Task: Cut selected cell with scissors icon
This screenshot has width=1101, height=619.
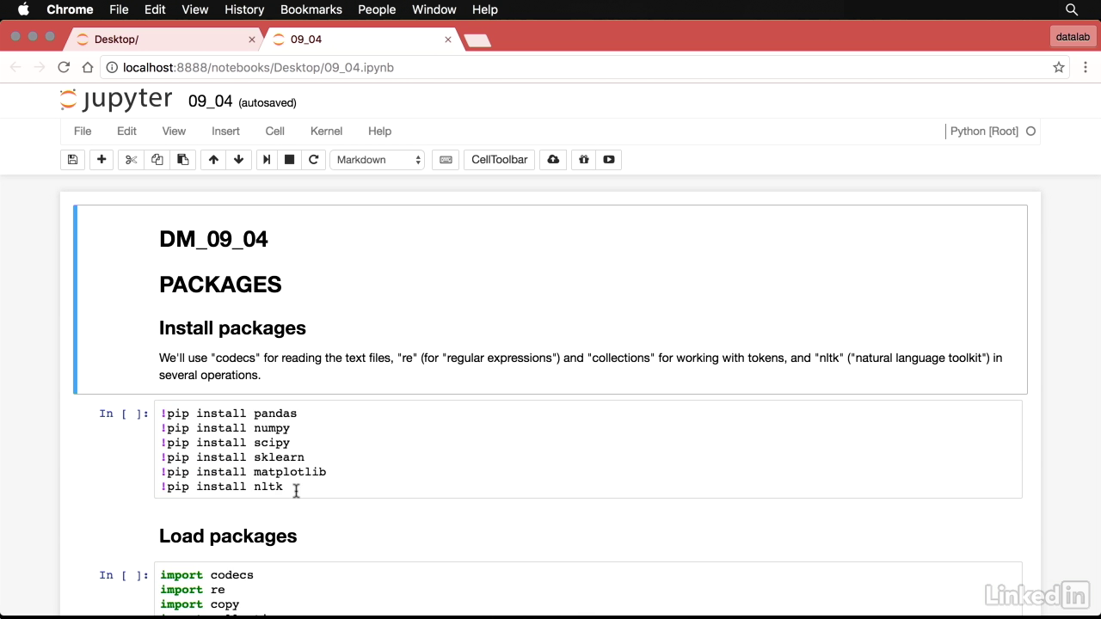Action: point(131,160)
